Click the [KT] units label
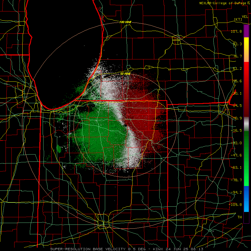Viewport: 251px width, 251px height. pyautogui.click(x=238, y=19)
